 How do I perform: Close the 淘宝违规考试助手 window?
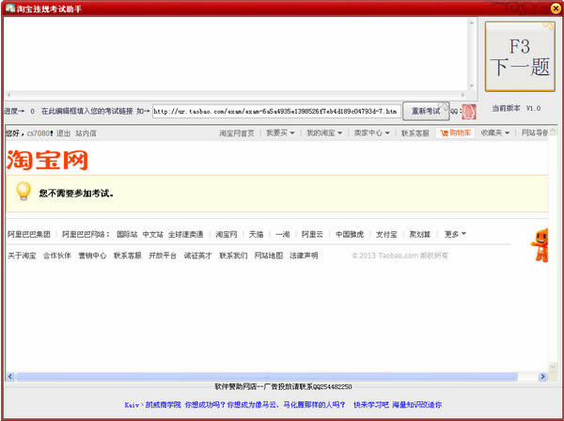click(556, 8)
